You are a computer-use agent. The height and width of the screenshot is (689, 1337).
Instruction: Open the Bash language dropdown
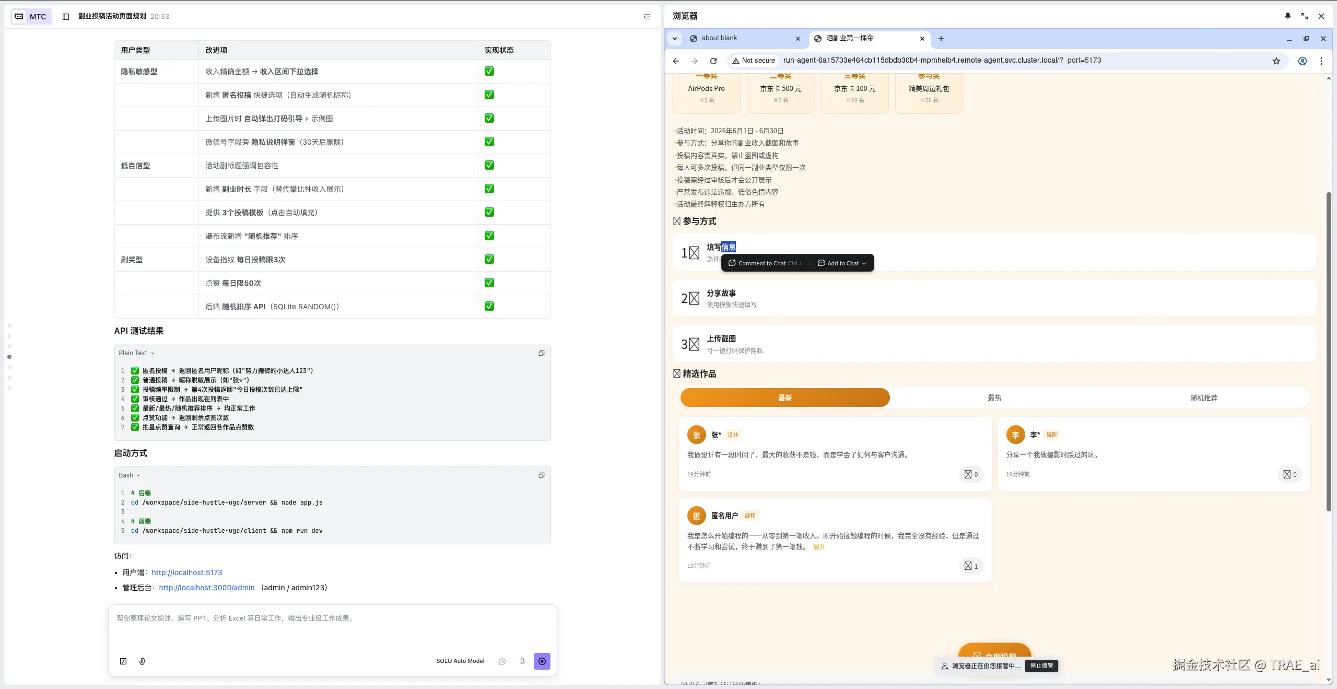point(130,475)
